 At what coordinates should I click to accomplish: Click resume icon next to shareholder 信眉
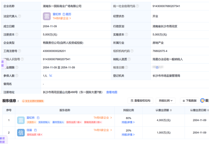(36, 130)
